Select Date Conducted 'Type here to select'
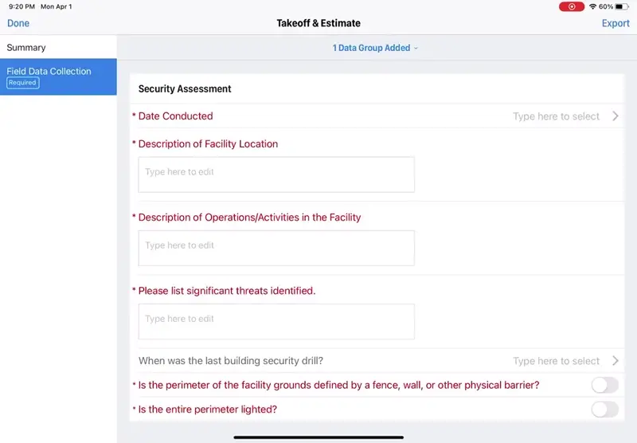 [556, 116]
